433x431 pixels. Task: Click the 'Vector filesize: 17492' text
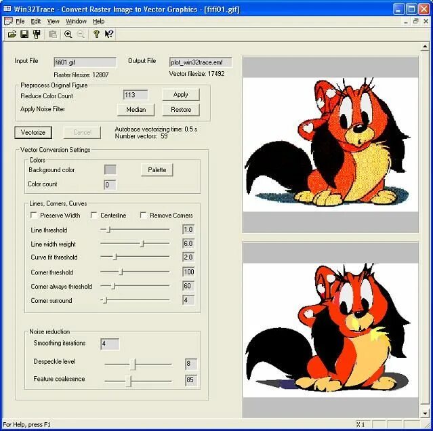coord(197,74)
